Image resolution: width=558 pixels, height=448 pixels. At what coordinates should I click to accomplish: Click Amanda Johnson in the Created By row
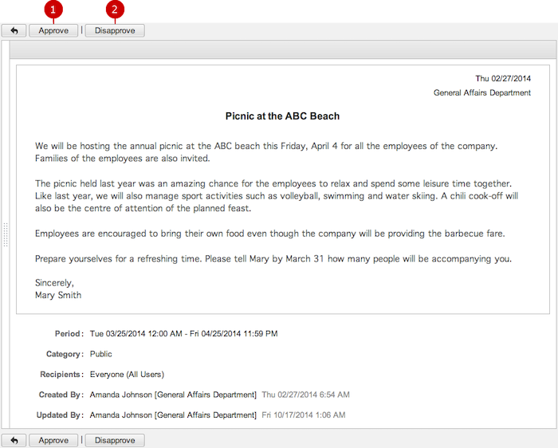[x=120, y=395]
